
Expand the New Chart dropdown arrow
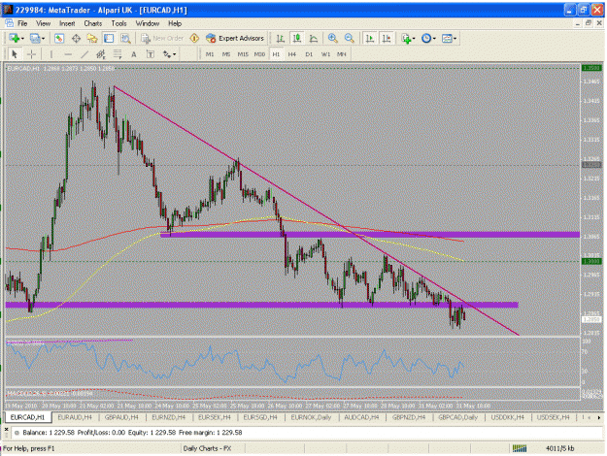pos(22,39)
